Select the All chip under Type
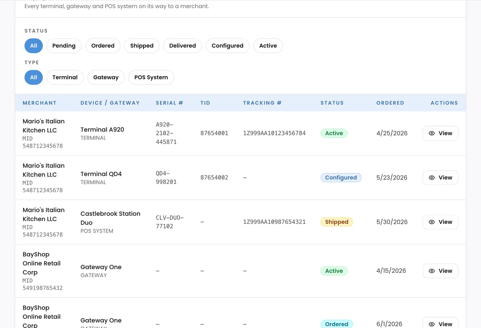The height and width of the screenshot is (328, 481). (x=34, y=77)
